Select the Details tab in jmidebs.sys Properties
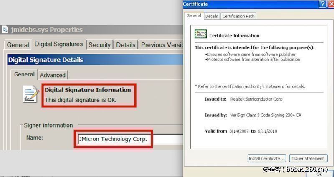The width and height of the screenshot is (334, 177). click(x=126, y=45)
